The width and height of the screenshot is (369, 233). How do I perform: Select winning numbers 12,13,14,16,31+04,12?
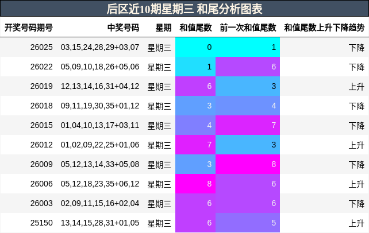[x=100, y=86]
